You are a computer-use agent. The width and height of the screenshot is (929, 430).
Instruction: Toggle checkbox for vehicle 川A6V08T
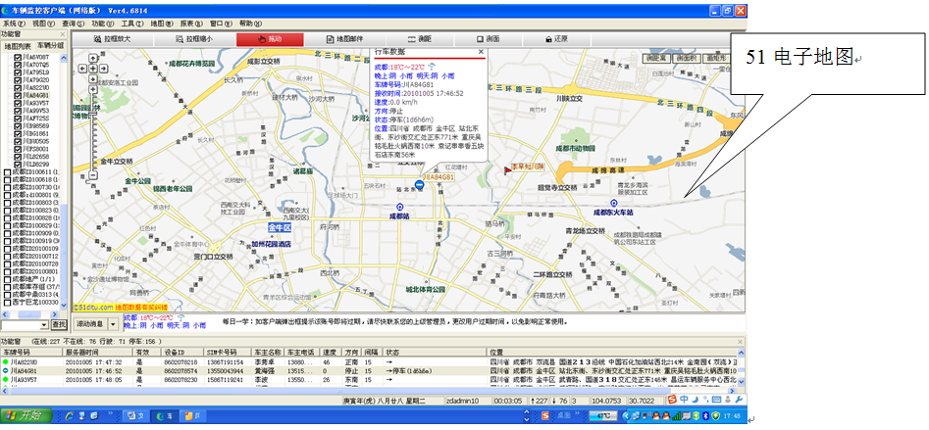(17, 58)
